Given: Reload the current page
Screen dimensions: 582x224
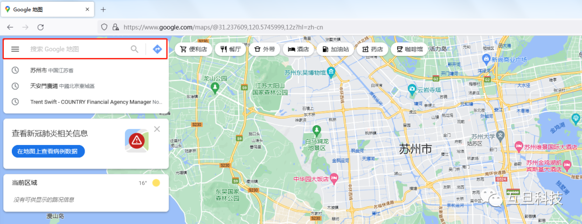Looking at the screenshot, I should pos(41,27).
